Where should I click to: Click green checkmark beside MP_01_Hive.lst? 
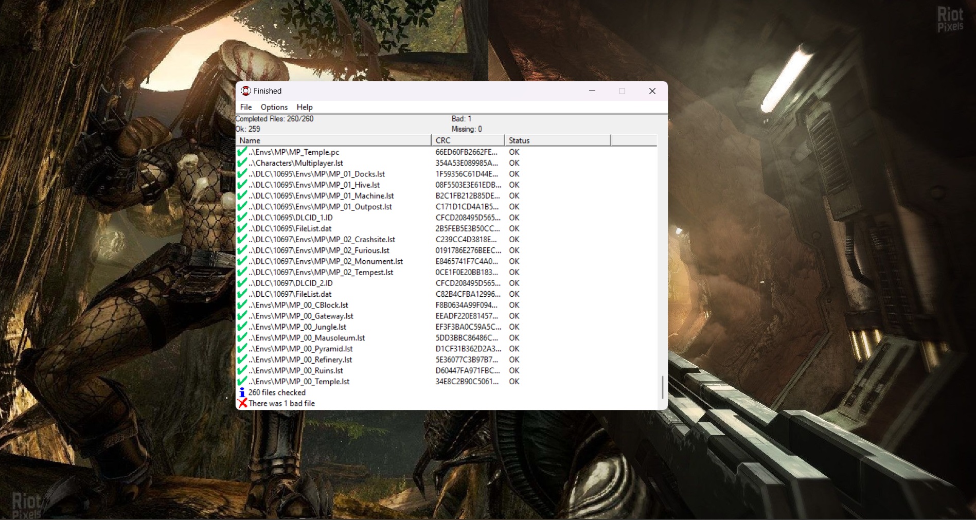(242, 185)
